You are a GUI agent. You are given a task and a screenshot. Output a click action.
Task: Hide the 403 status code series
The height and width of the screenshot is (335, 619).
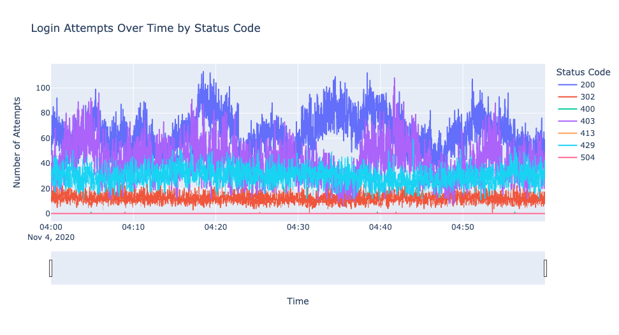click(x=576, y=121)
